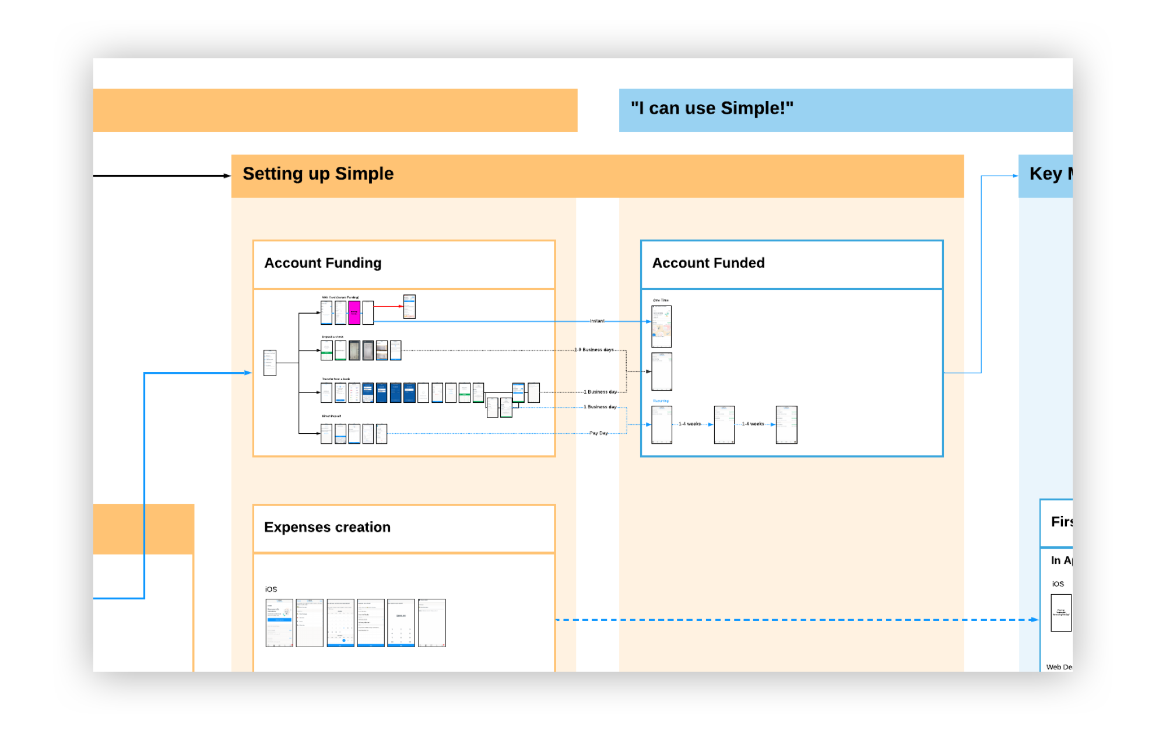
Task: Select the blue "Recurring" label
Action: pos(661,401)
